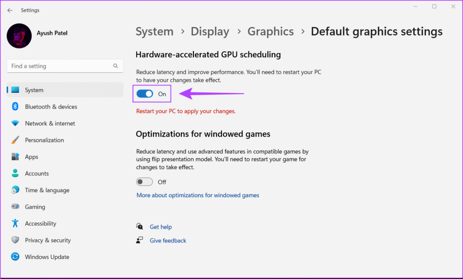Click the Windows Update sync icon
This screenshot has width=463, height=279.
(15, 257)
